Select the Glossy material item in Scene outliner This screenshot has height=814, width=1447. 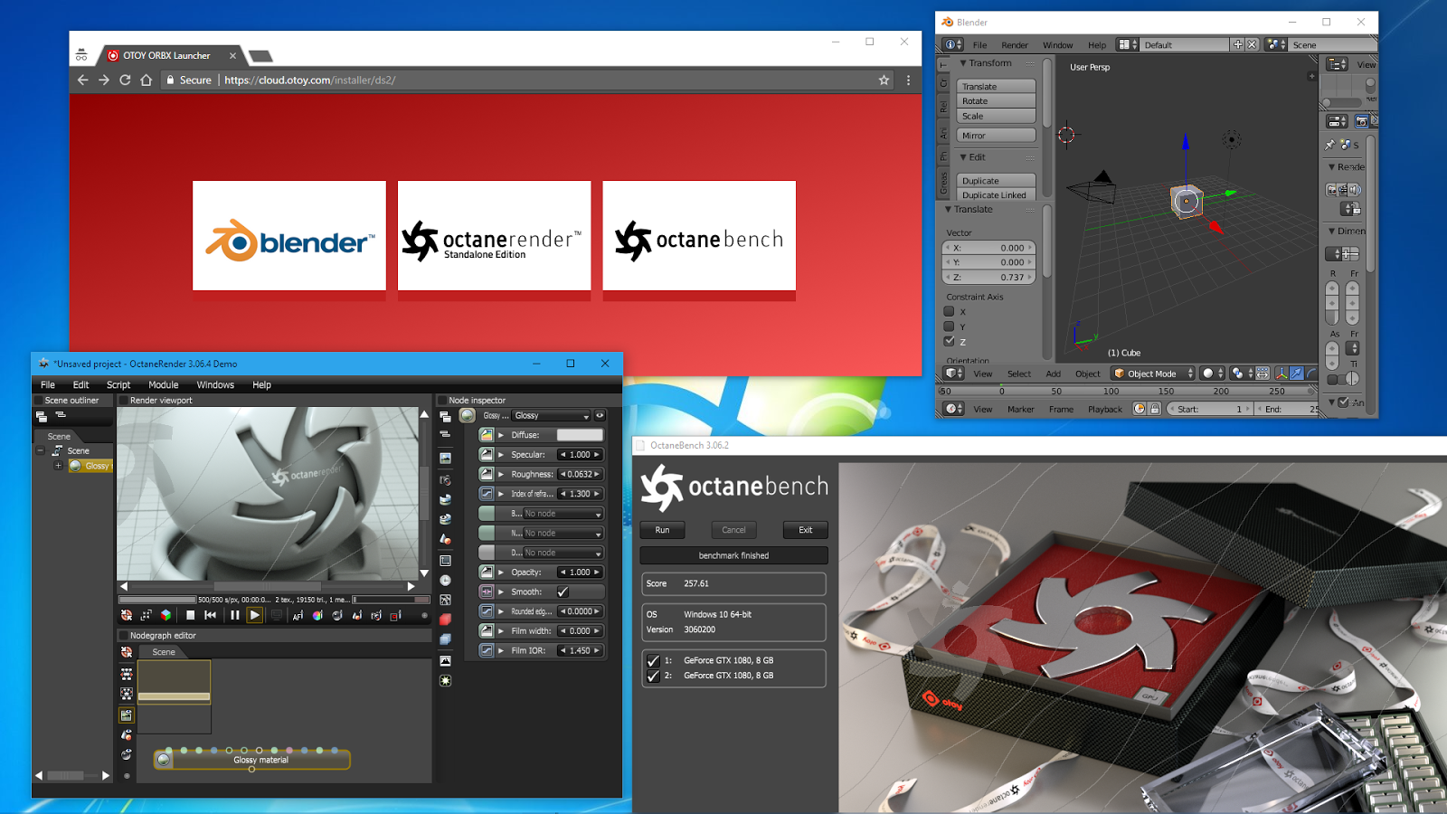click(x=90, y=466)
